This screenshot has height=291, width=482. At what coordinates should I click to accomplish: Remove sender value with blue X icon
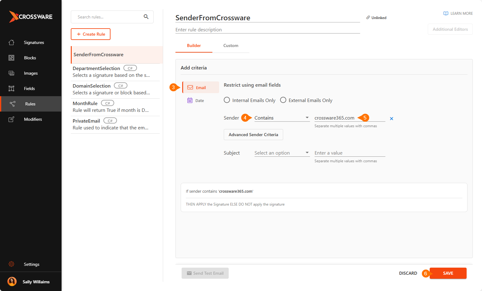pos(392,119)
